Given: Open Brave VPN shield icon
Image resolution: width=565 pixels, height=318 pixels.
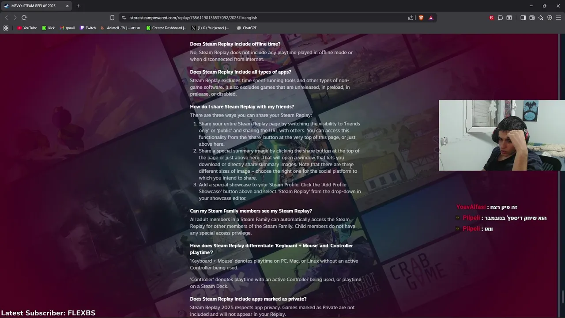Looking at the screenshot, I should tap(550, 18).
